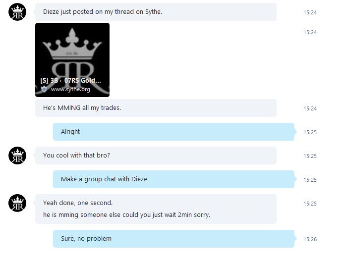This screenshot has width=342, height=262.
Task: Select the 'He's MMING all my trades.' message
Action: click(x=156, y=108)
